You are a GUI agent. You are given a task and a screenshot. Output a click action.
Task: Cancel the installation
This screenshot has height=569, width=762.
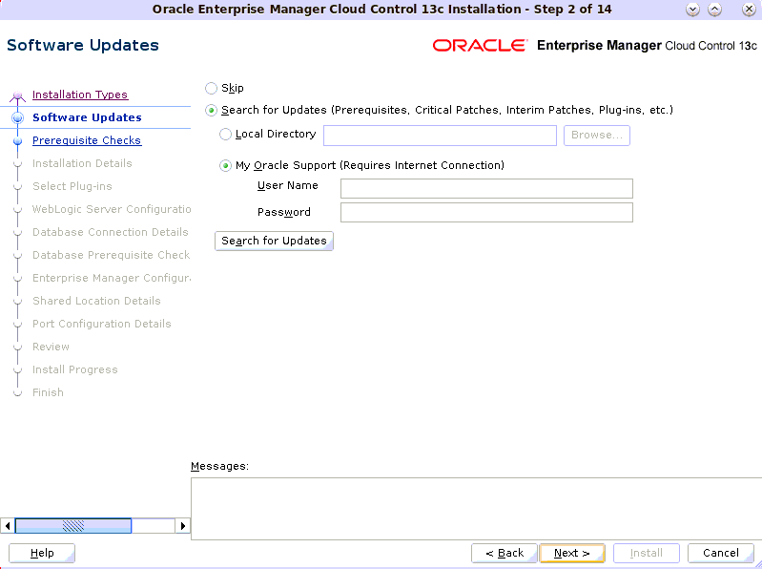tap(721, 553)
